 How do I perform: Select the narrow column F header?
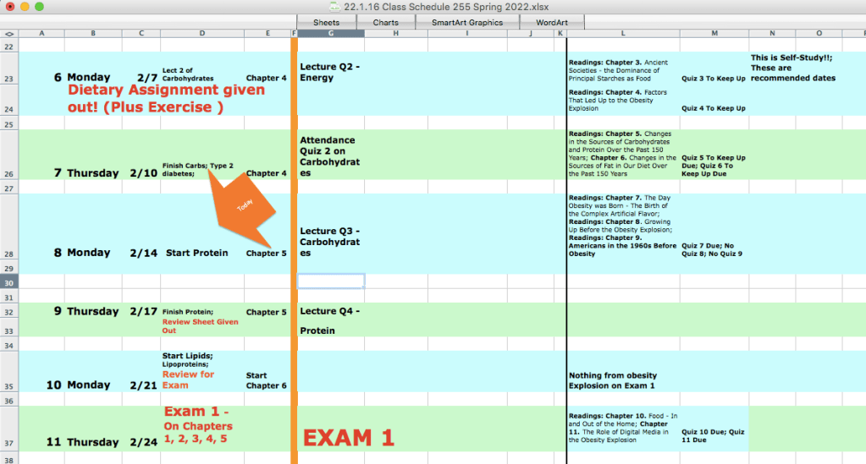click(294, 34)
